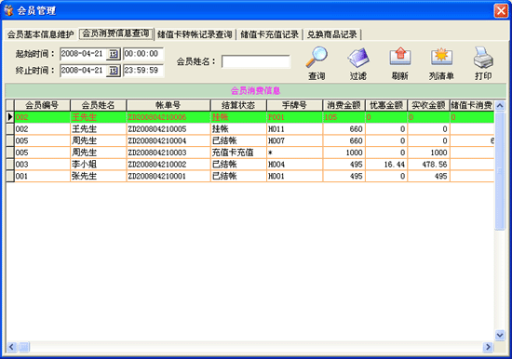Viewport: 512px width, 359px height.
Task: Click the 储值卡消费 column header
Action: (x=472, y=105)
